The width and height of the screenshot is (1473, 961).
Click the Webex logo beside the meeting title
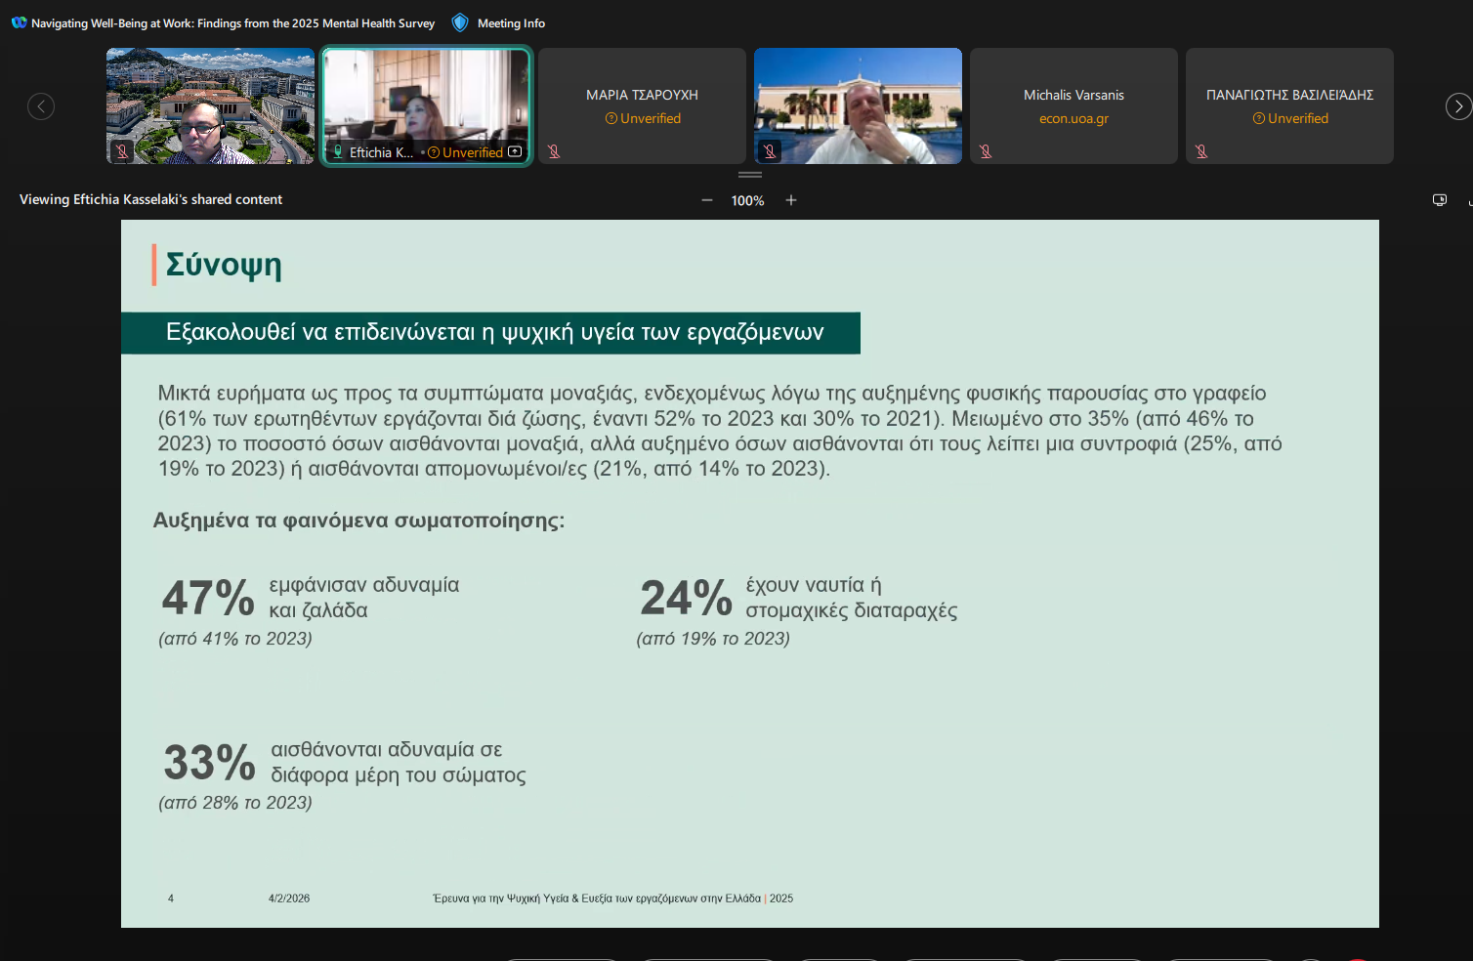point(19,22)
